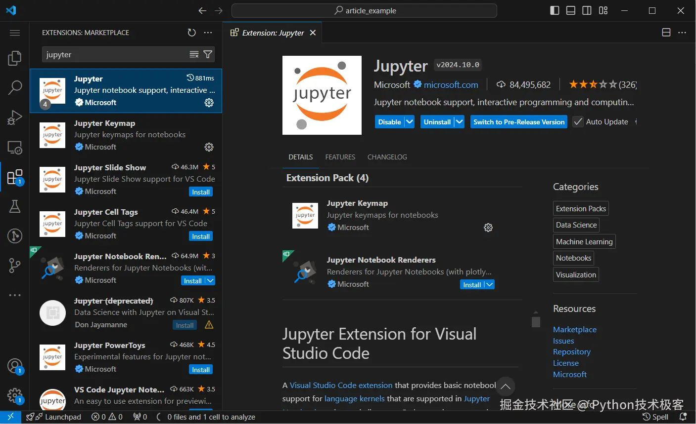This screenshot has height=424, width=696.
Task: Toggle primary side bar visibility
Action: [555, 10]
